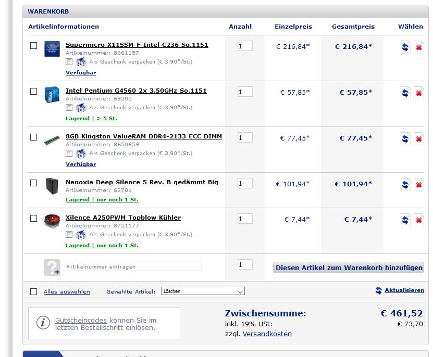Click the Zwischensumme amount € 461,52
Viewport: 433px width, 357px height.
pos(402,313)
